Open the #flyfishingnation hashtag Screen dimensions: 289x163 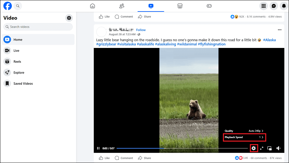click(x=212, y=44)
